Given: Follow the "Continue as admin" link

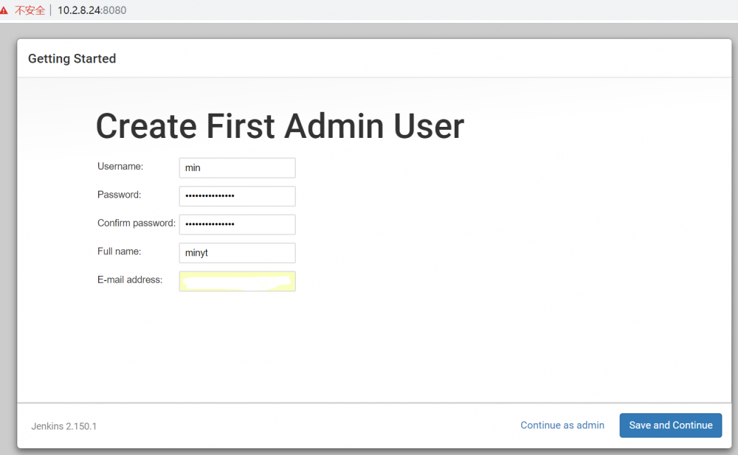Looking at the screenshot, I should tap(562, 425).
